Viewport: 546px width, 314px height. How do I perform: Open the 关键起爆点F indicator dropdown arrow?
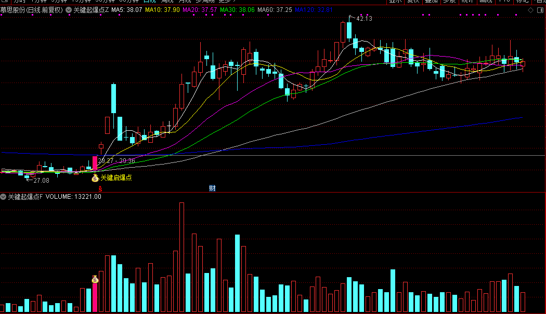(x=3, y=197)
